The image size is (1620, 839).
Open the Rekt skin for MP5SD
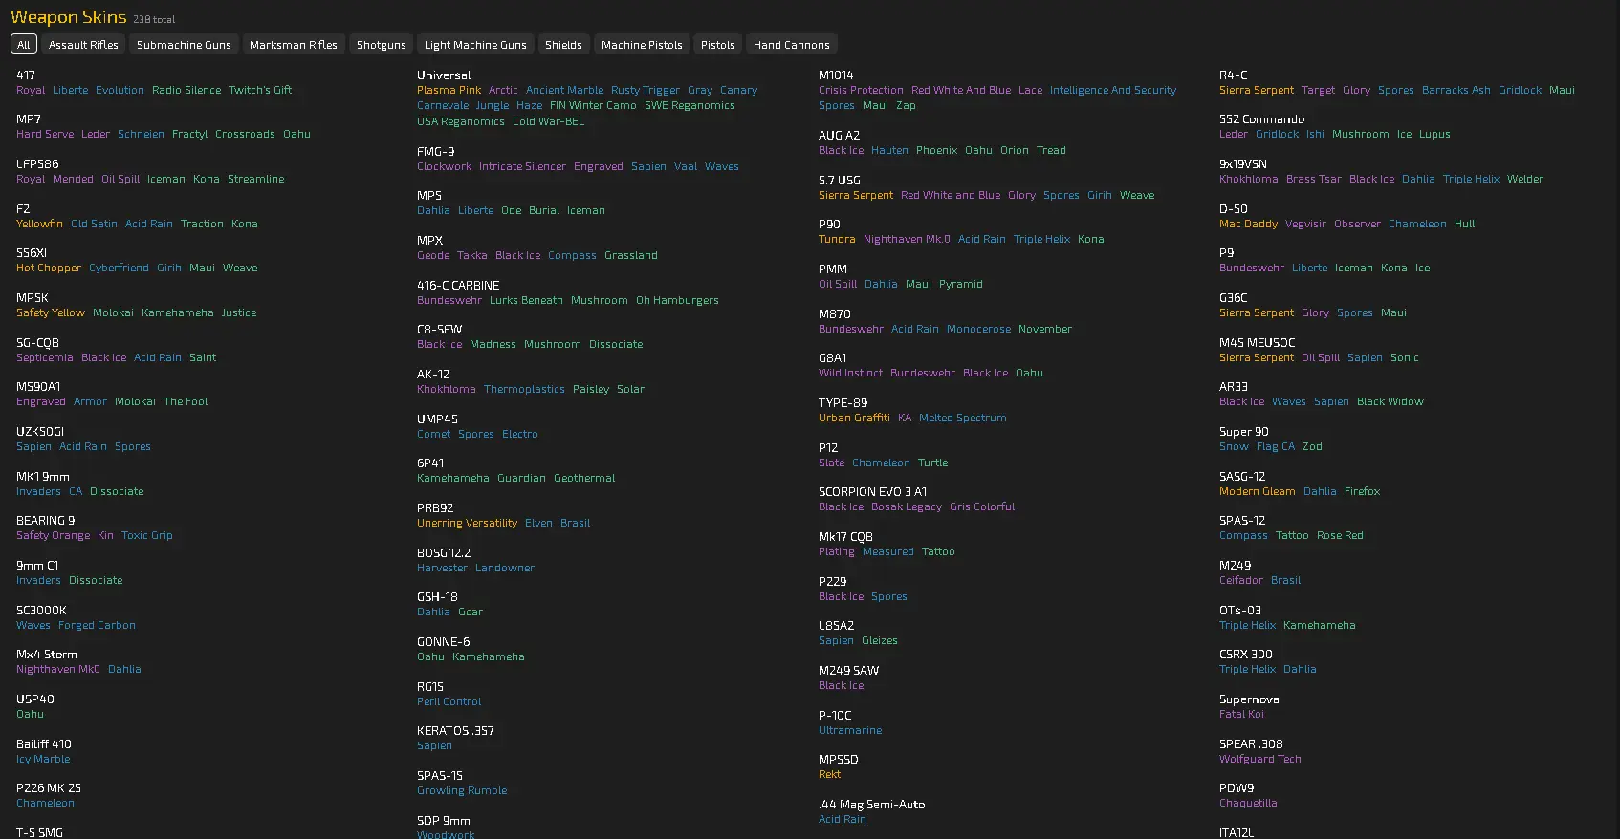click(829, 775)
